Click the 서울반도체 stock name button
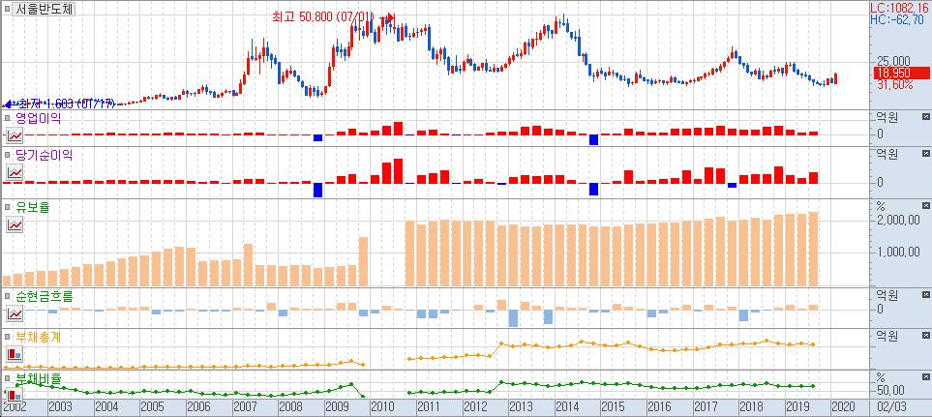The image size is (932, 417). click(x=43, y=9)
